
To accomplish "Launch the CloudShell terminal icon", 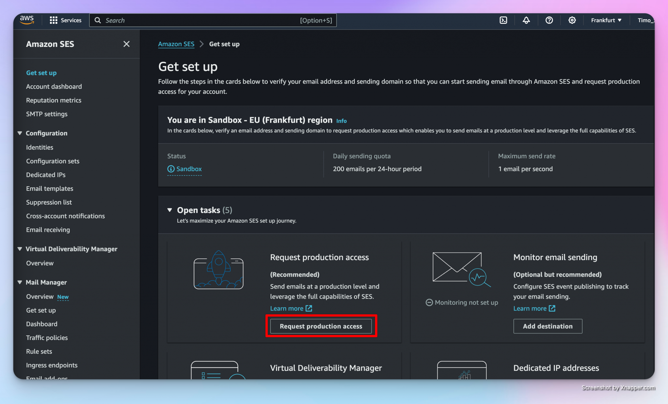I will pyautogui.click(x=503, y=20).
